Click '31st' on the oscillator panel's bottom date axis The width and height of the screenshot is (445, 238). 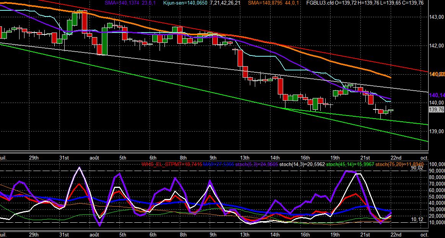click(x=64, y=235)
